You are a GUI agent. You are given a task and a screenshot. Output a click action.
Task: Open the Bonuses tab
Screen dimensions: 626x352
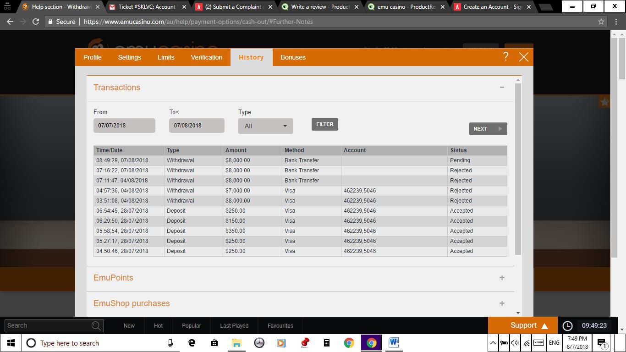pyautogui.click(x=293, y=57)
